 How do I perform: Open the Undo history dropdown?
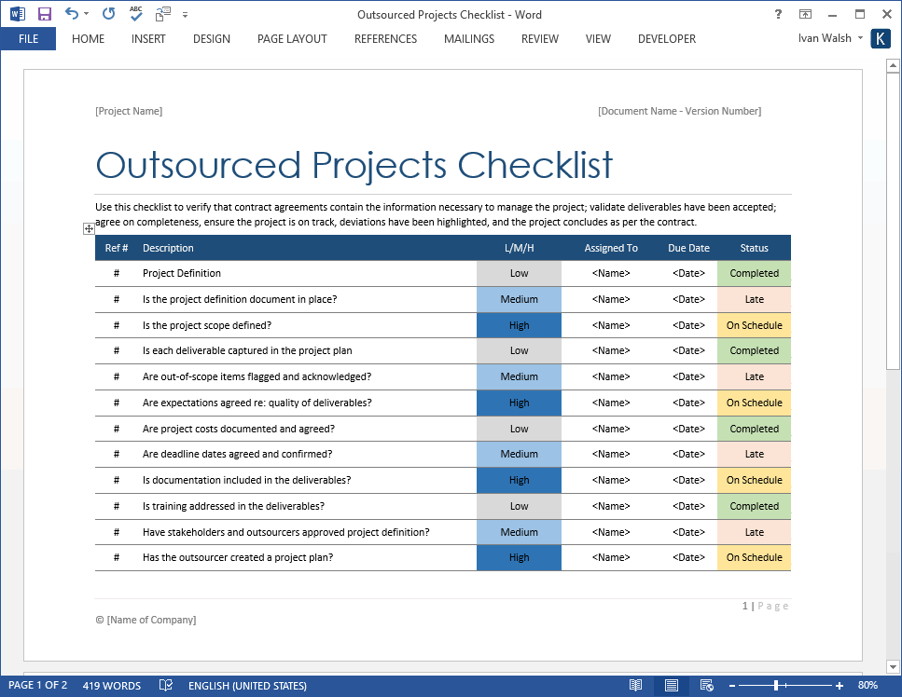tap(86, 14)
